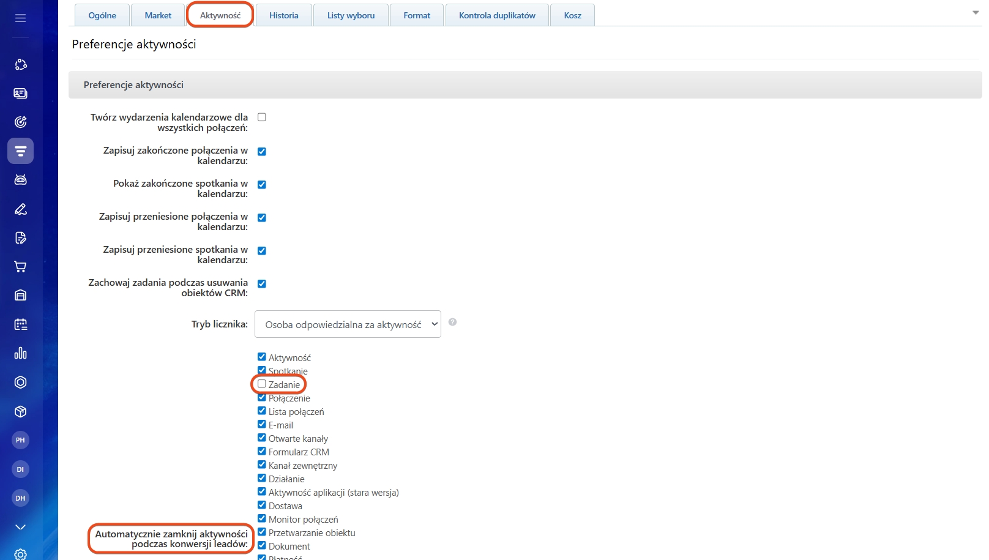
Task: Switch to the Historia tab
Action: click(x=284, y=15)
